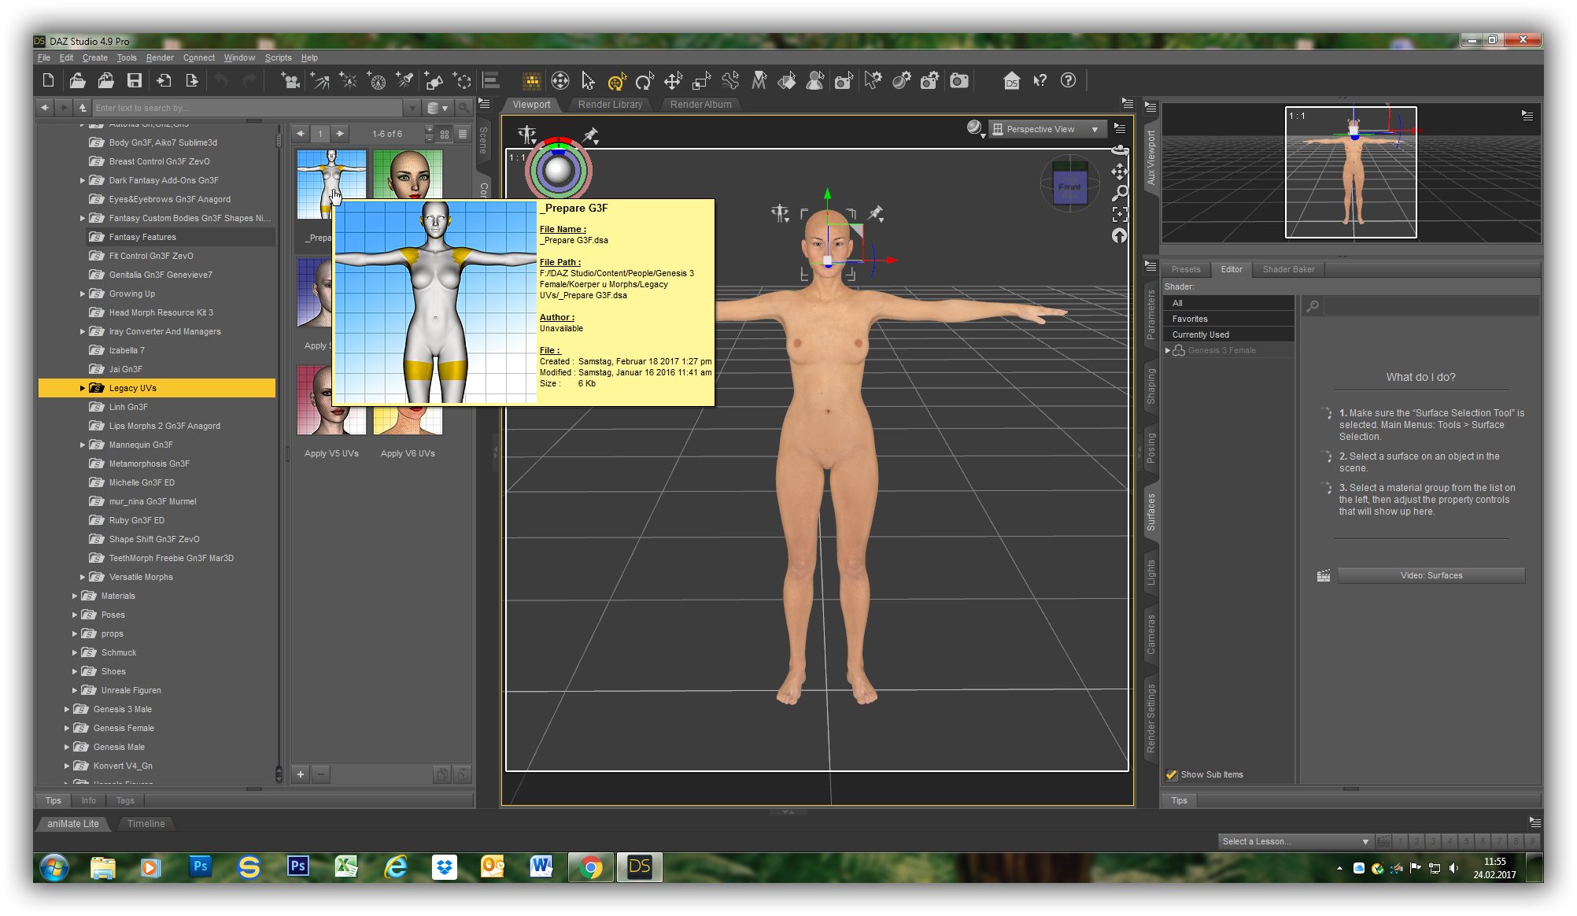Image resolution: width=1577 pixels, height=916 pixels.
Task: Click the Render camera icon in the toolbar
Action: click(958, 80)
